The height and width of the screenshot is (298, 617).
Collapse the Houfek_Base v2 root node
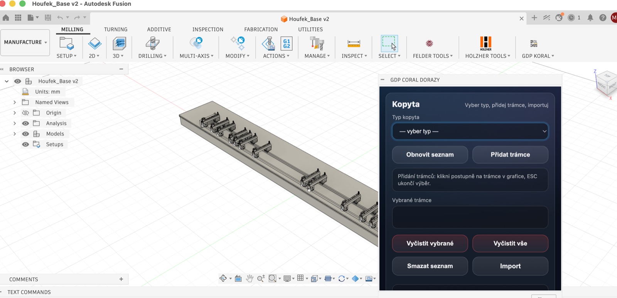click(x=7, y=81)
